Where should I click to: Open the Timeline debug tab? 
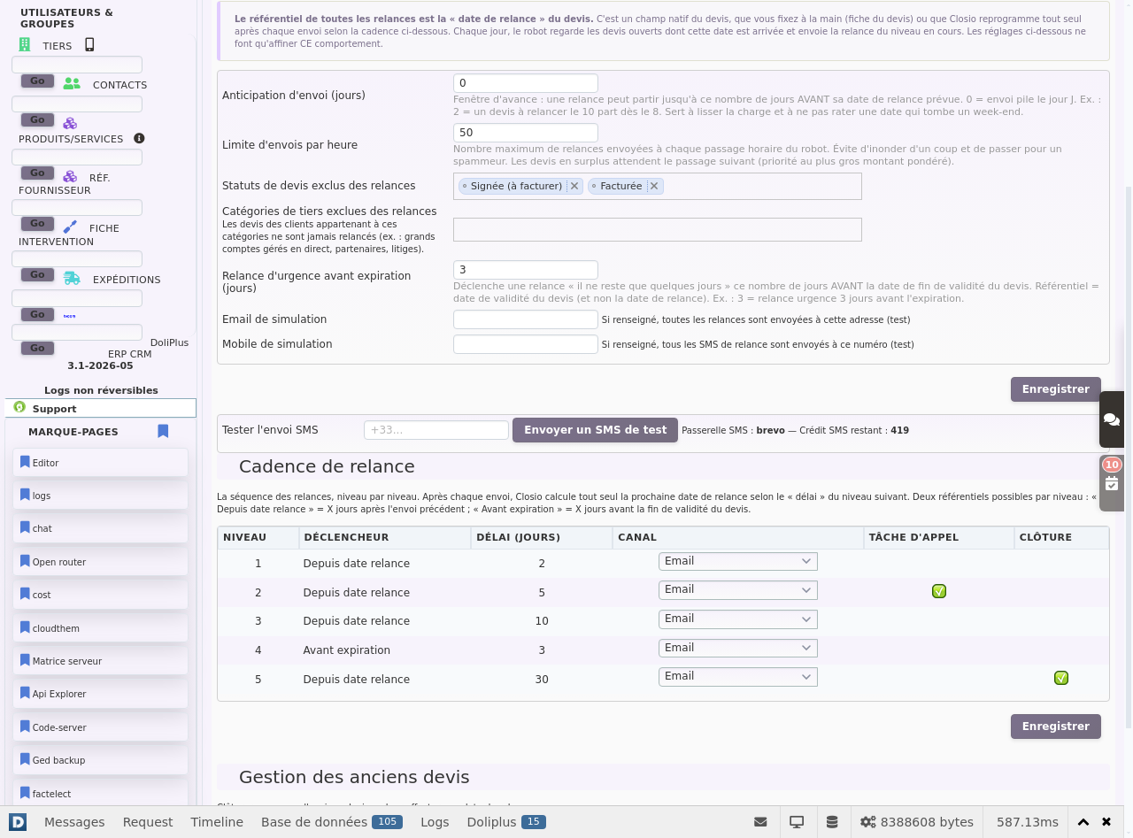coord(217,822)
